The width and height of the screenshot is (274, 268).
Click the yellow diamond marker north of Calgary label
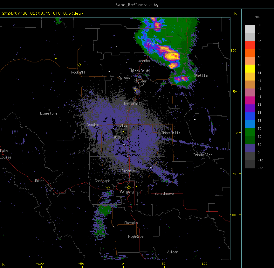[x=129, y=187]
